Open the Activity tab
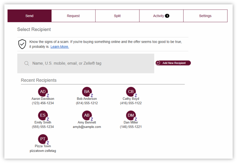The height and width of the screenshot is (163, 237). 161,16
